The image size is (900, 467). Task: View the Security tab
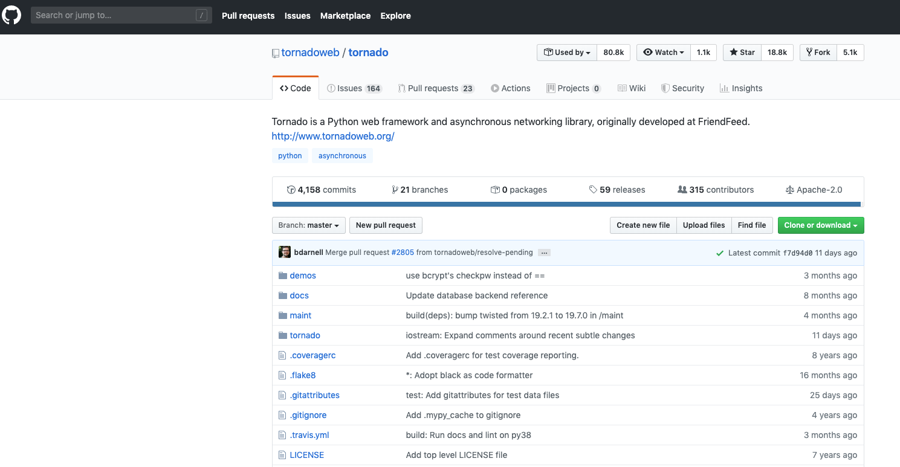click(x=682, y=88)
